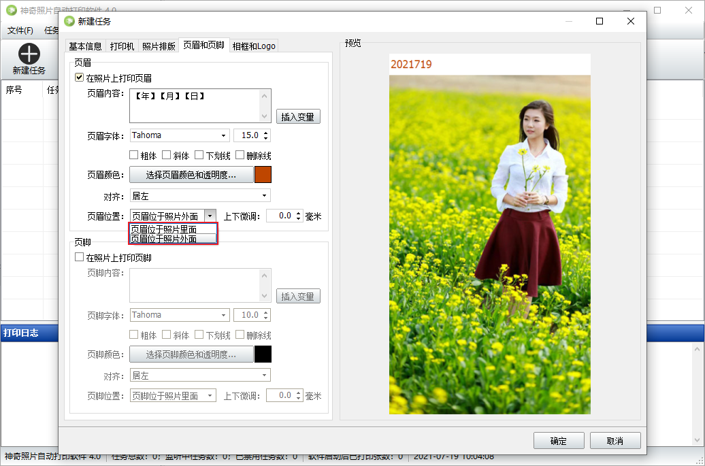Click 选择页眉颜色和透明度 button
705x466 pixels.
point(191,175)
